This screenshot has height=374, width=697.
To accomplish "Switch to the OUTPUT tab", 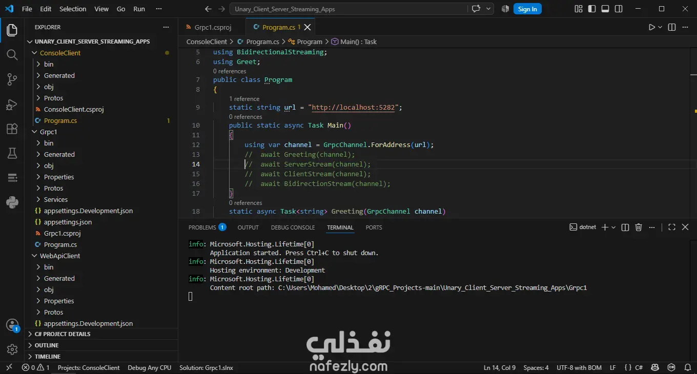I will coord(248,227).
